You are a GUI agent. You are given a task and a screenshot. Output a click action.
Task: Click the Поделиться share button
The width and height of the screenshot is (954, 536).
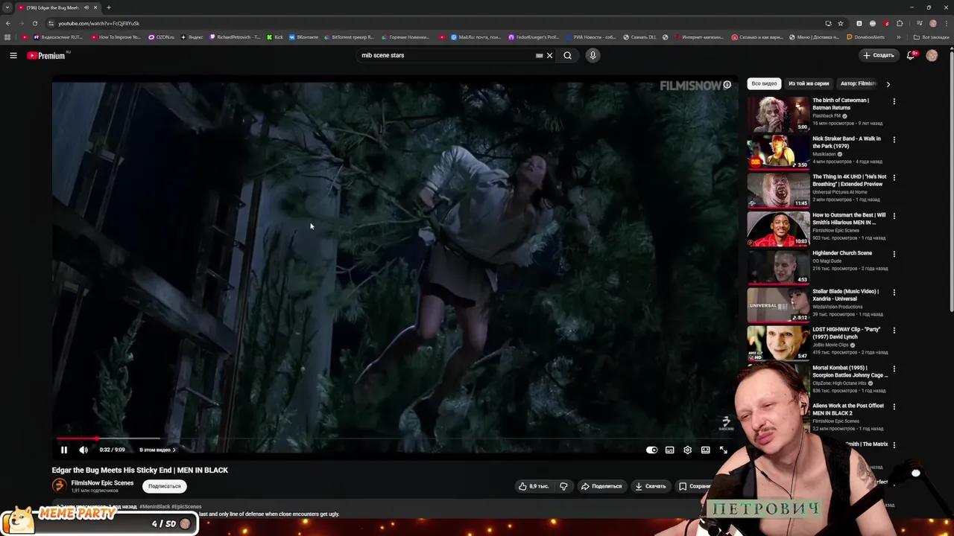coord(601,486)
